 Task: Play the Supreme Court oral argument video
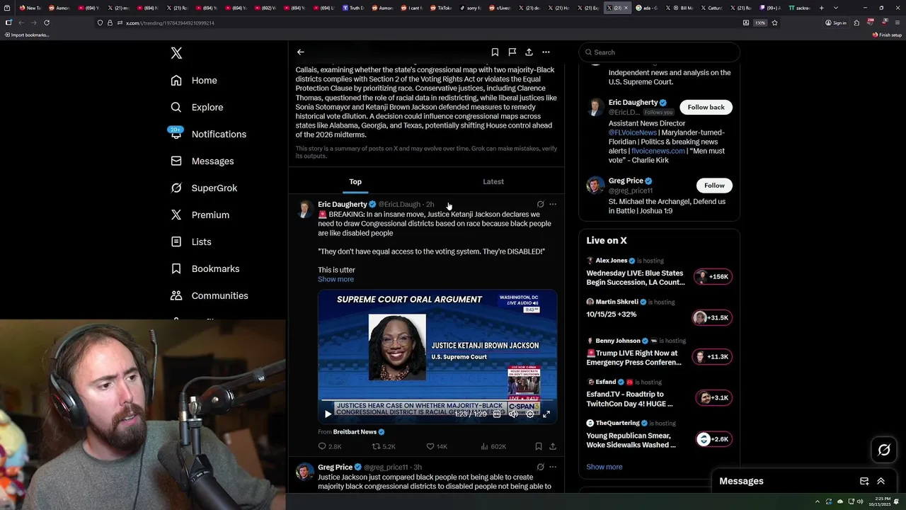[x=328, y=414]
